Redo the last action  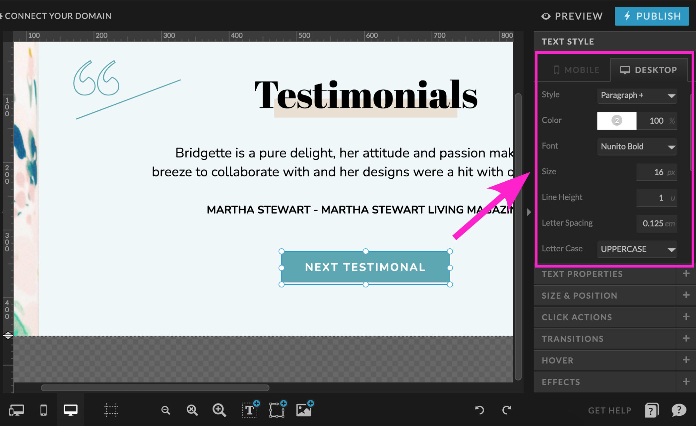click(x=507, y=410)
